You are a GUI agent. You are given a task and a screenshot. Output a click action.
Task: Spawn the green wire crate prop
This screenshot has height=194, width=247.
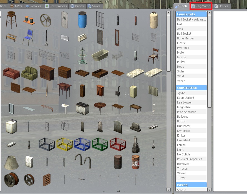(x=100, y=144)
